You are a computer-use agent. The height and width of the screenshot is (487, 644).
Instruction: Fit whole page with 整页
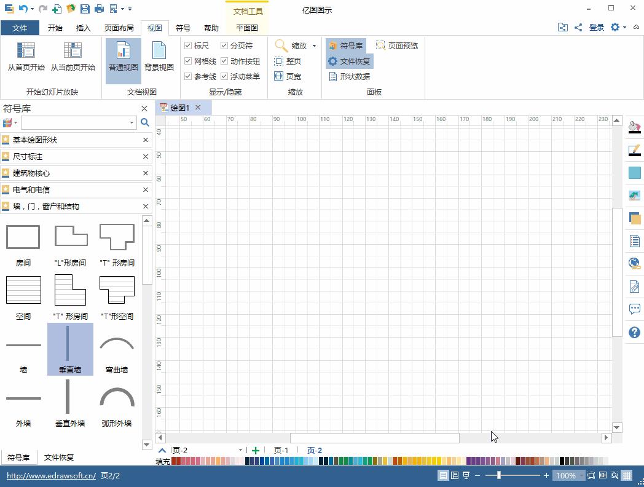tap(288, 61)
